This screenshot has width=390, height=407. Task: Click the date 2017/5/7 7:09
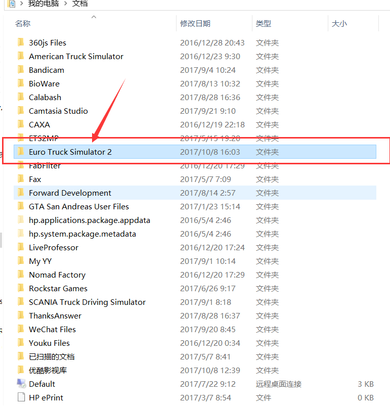(205, 179)
